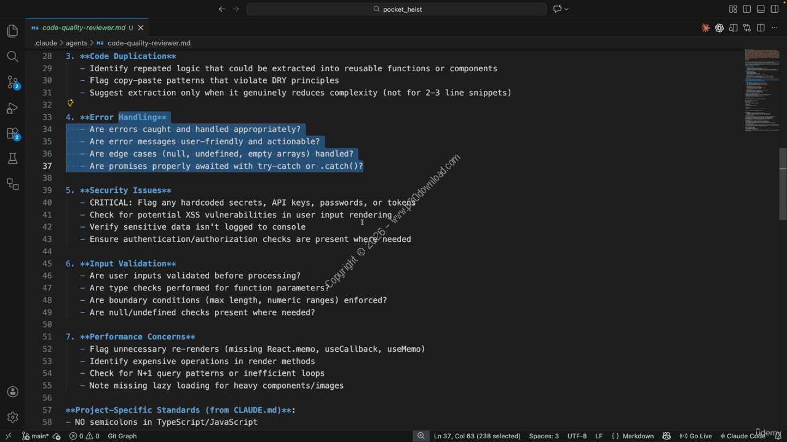787x442 pixels.
Task: Open Source Control view with badge
Action: 12,82
